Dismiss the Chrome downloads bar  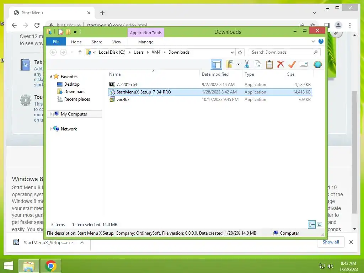click(351, 242)
